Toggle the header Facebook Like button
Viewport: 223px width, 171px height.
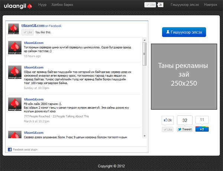[x=150, y=5]
